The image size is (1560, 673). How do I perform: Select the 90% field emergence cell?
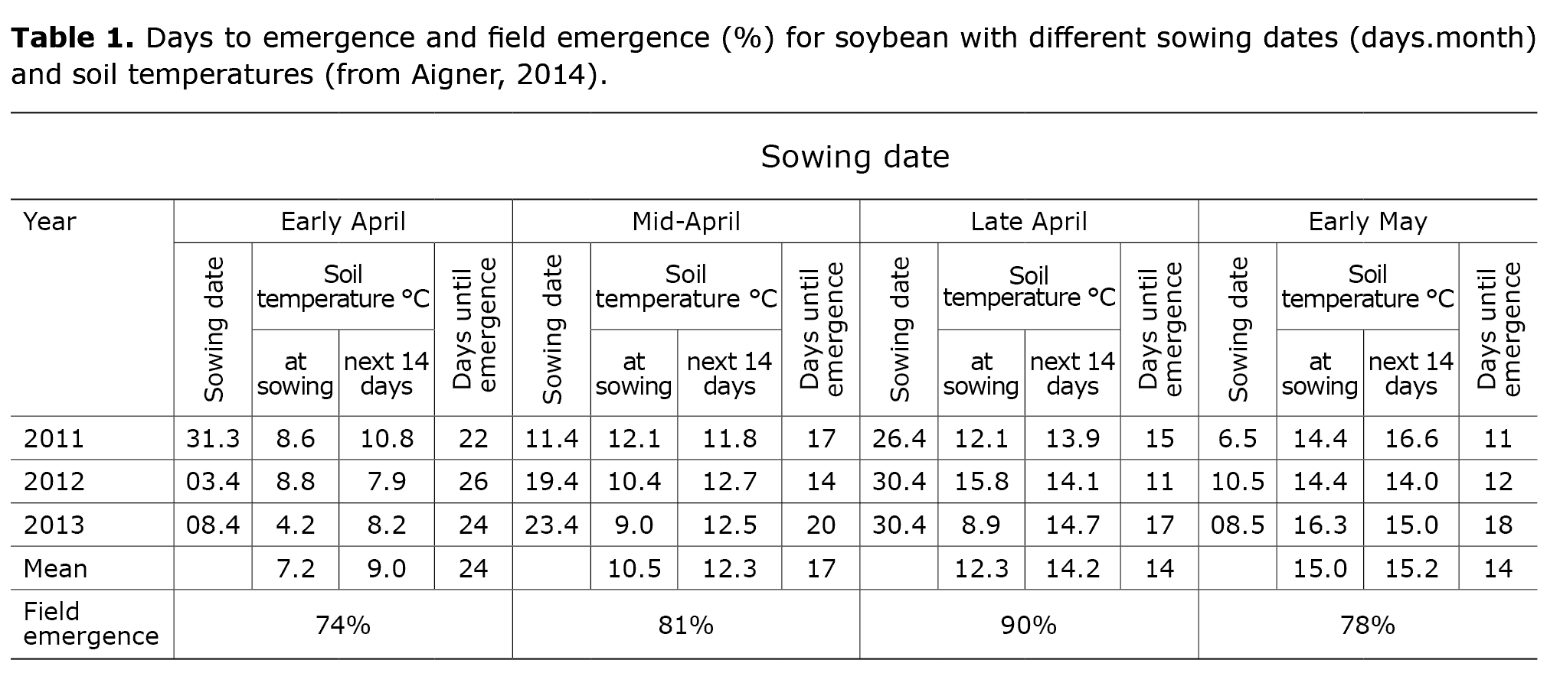[1029, 625]
